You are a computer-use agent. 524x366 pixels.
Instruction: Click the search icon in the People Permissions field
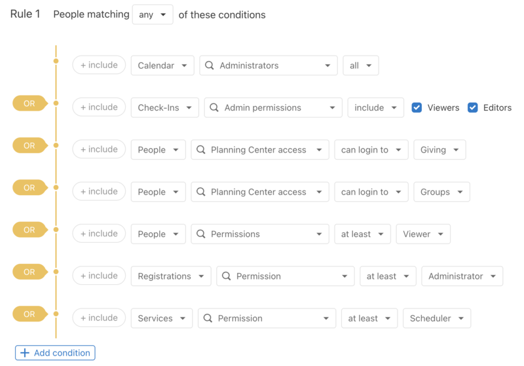point(201,234)
